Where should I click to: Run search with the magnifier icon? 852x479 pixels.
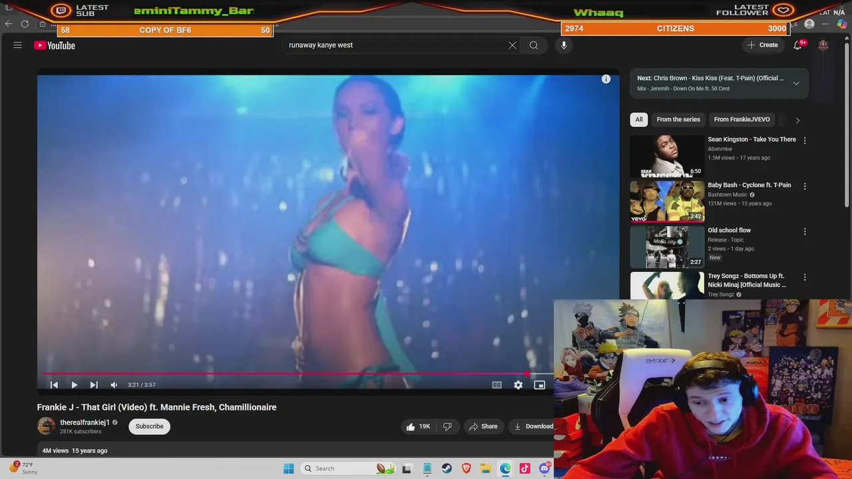(534, 45)
